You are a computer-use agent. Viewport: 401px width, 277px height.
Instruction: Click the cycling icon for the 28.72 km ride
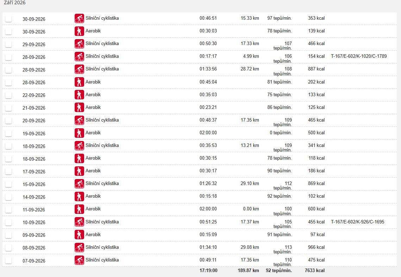(79, 69)
